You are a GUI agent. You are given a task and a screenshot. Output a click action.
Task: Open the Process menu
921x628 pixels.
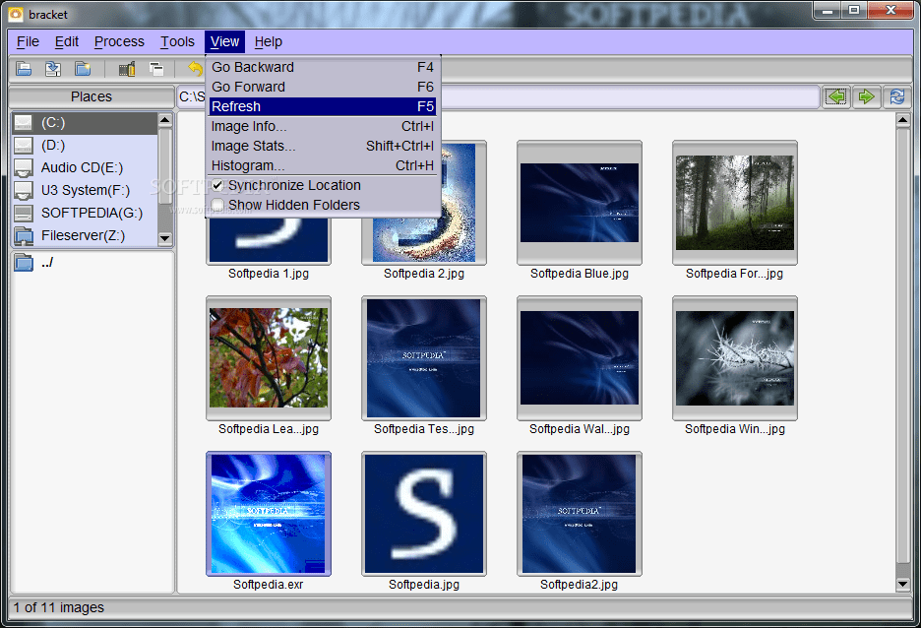119,41
